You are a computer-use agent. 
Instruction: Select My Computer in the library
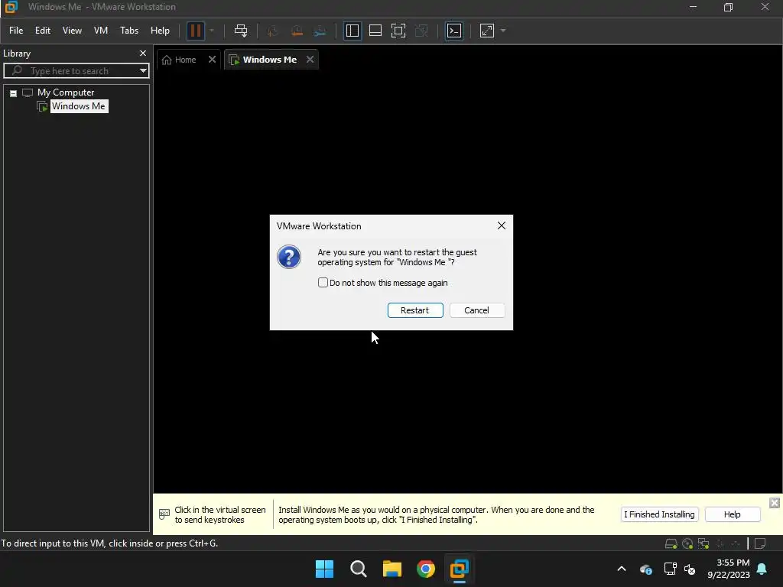(66, 92)
